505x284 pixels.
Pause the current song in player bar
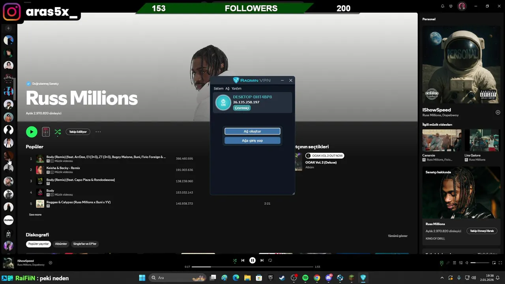(x=252, y=260)
